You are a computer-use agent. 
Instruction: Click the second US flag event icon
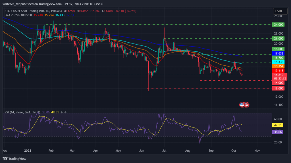[247, 105]
